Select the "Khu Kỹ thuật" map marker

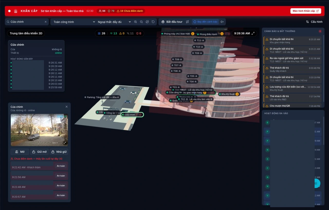pyautogui.click(x=229, y=94)
